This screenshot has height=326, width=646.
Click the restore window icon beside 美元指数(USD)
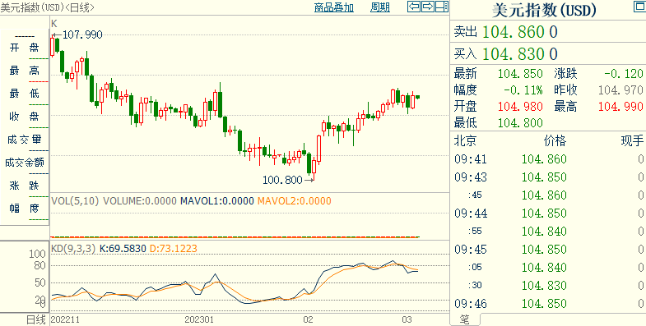[638, 7]
